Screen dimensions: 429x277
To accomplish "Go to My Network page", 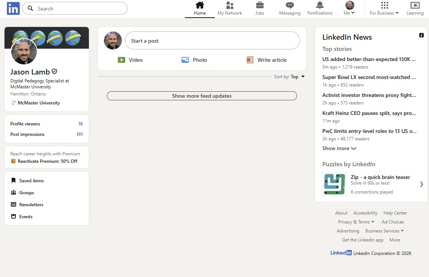I will pyautogui.click(x=230, y=9).
